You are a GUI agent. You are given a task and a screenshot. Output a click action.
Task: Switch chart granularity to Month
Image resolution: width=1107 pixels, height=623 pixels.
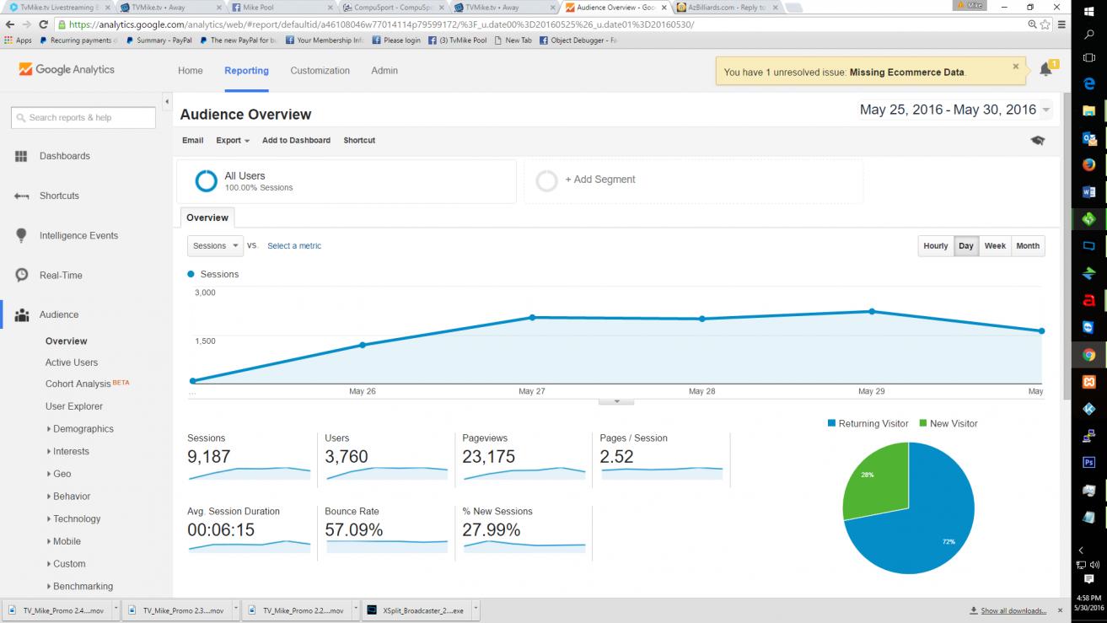coord(1028,246)
